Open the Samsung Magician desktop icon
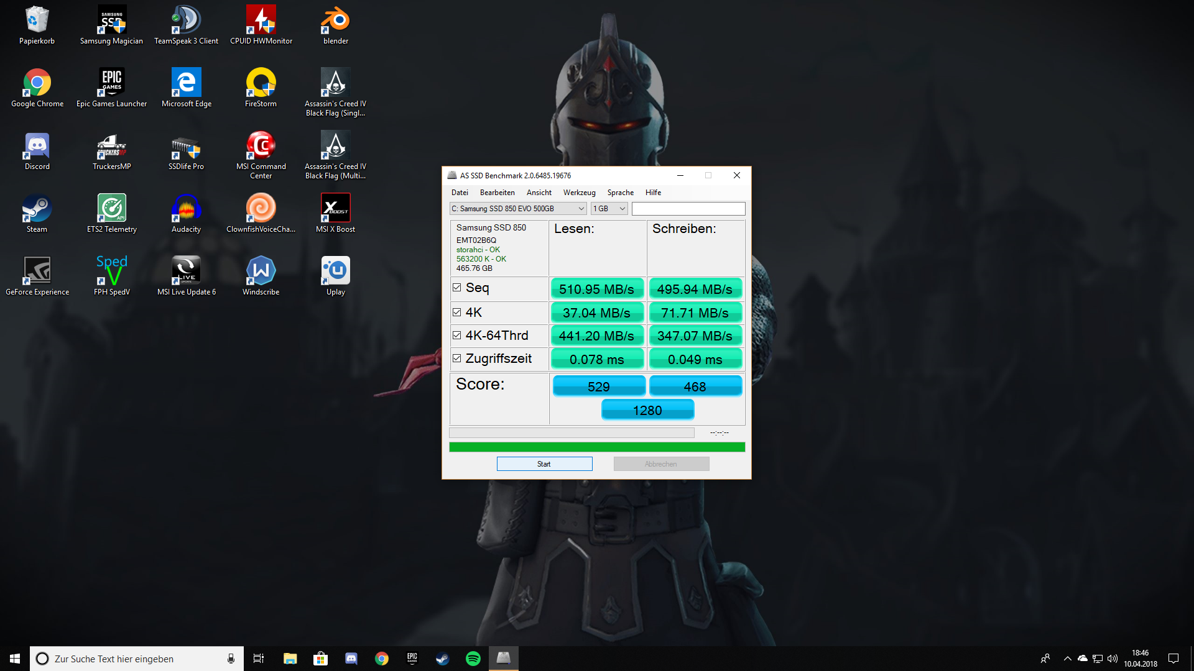This screenshot has height=671, width=1194. coord(111,25)
